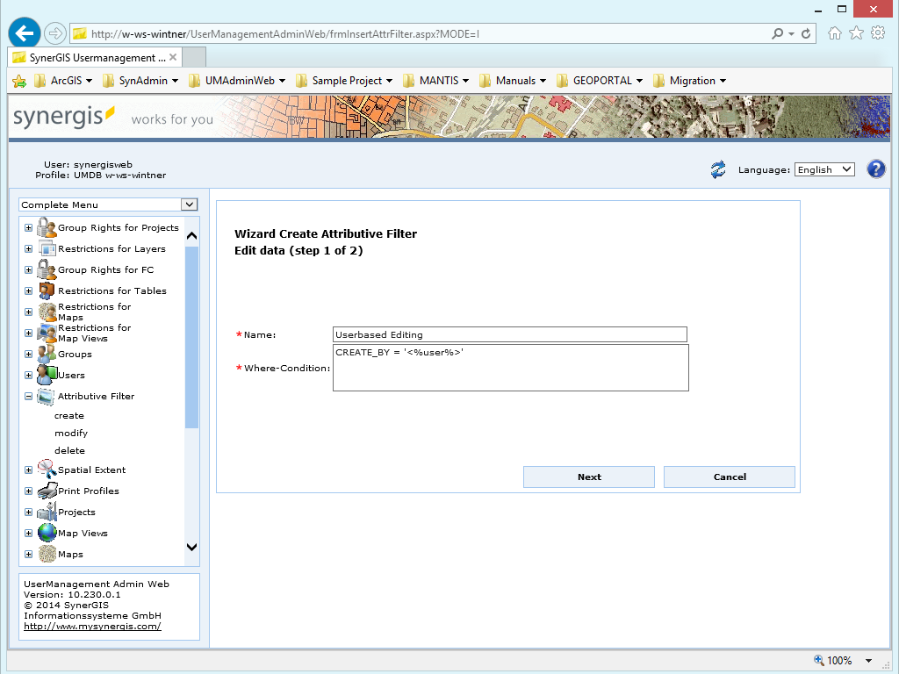Select the Users icon in the sidebar

coord(45,375)
